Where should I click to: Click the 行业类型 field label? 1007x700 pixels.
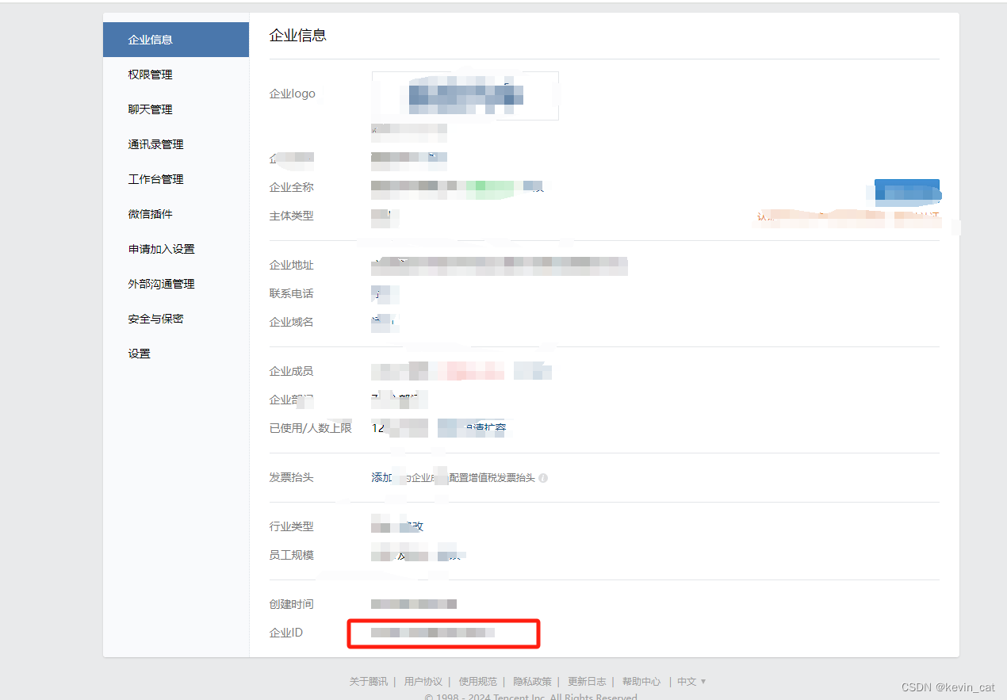[292, 526]
